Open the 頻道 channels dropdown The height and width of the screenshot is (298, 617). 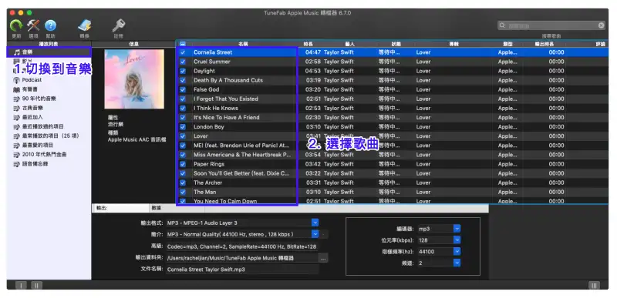coord(457,263)
